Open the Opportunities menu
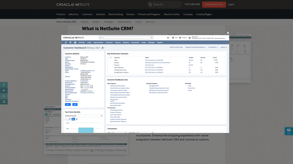 [98, 43]
